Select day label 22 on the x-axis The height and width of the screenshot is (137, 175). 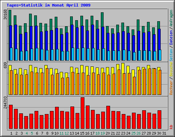118,133
